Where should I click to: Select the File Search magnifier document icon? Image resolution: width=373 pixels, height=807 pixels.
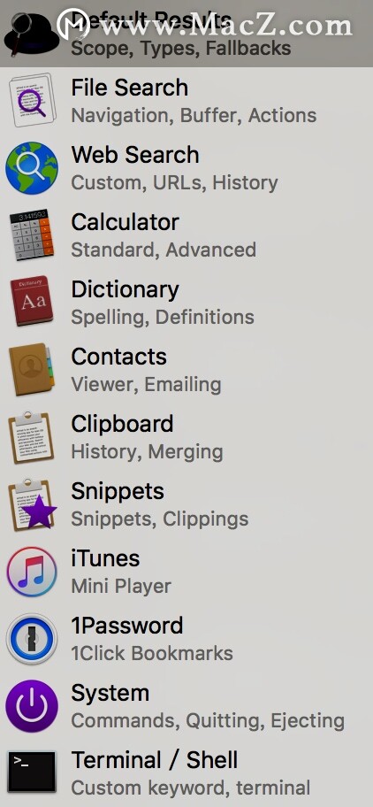32,100
